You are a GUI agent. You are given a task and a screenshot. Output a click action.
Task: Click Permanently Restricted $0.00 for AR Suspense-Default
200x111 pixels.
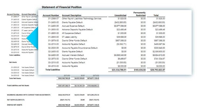pyautogui.click(x=143, y=33)
